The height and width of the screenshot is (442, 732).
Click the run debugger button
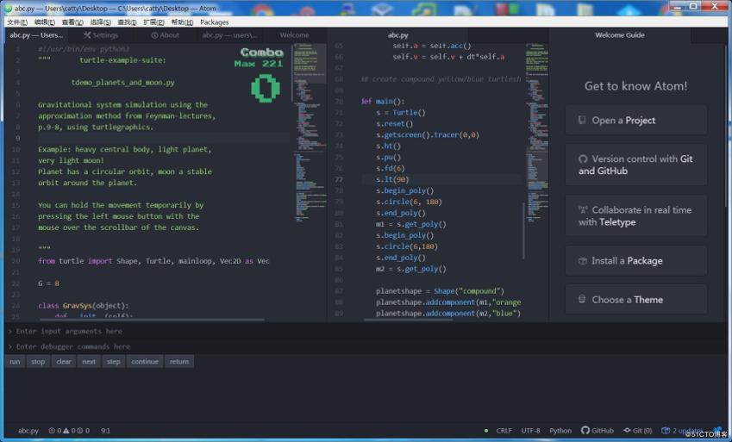(15, 361)
